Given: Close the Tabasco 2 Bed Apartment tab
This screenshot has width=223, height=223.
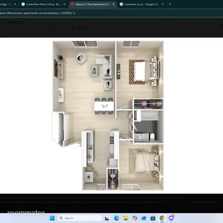Looking at the screenshot, I should [x=113, y=4].
